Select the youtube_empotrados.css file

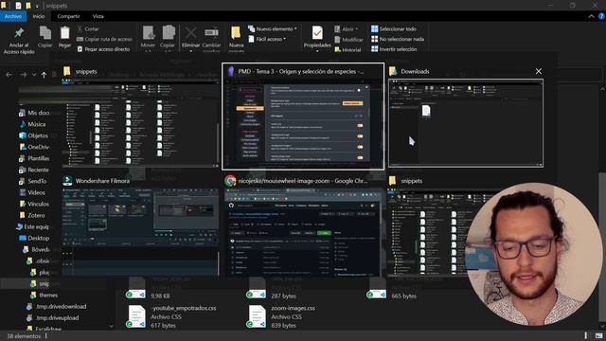(172, 316)
